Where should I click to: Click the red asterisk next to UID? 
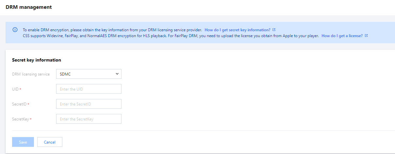[21, 89]
